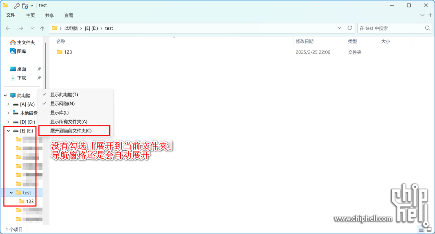Expand the 本地磁盘 drive node
This screenshot has width=435, height=234.
pyautogui.click(x=8, y=113)
